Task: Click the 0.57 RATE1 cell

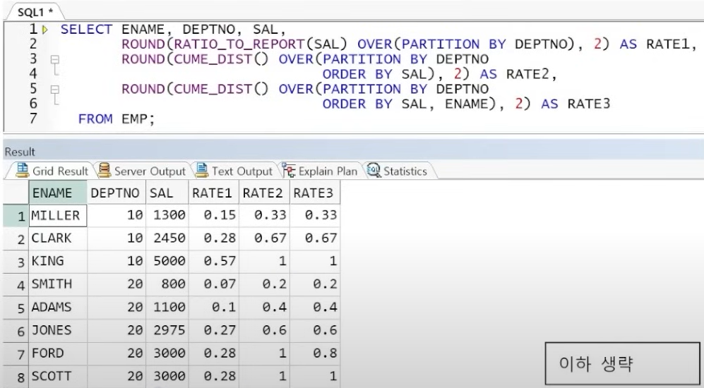Action: pos(214,262)
